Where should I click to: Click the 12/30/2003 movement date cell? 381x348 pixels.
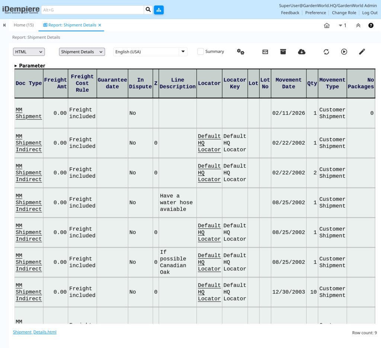(x=288, y=292)
